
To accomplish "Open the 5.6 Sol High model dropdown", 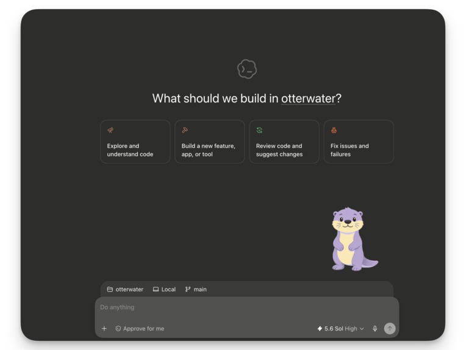I will point(340,329).
